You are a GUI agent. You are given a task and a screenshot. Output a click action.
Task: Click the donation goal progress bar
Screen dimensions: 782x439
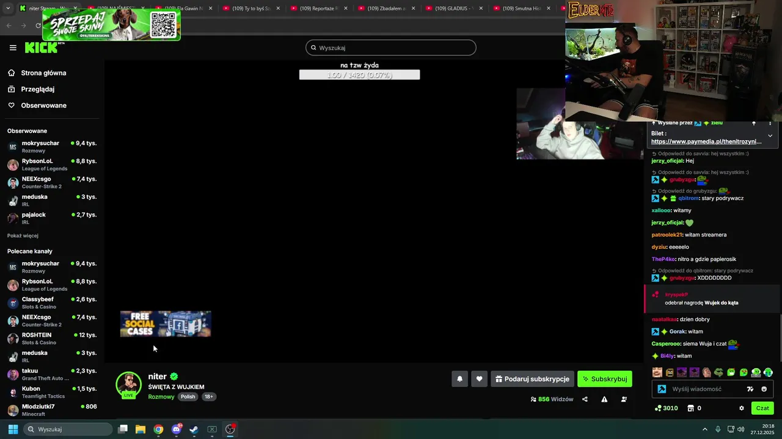click(359, 75)
